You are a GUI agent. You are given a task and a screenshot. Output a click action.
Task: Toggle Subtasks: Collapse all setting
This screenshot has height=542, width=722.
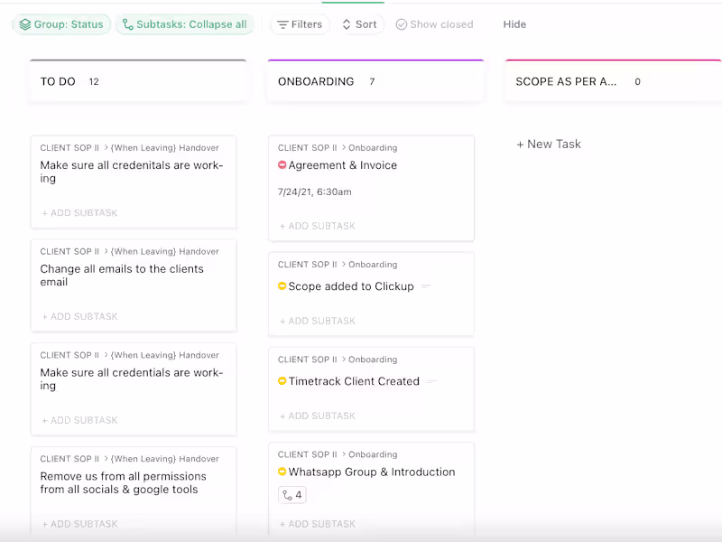pyautogui.click(x=185, y=24)
